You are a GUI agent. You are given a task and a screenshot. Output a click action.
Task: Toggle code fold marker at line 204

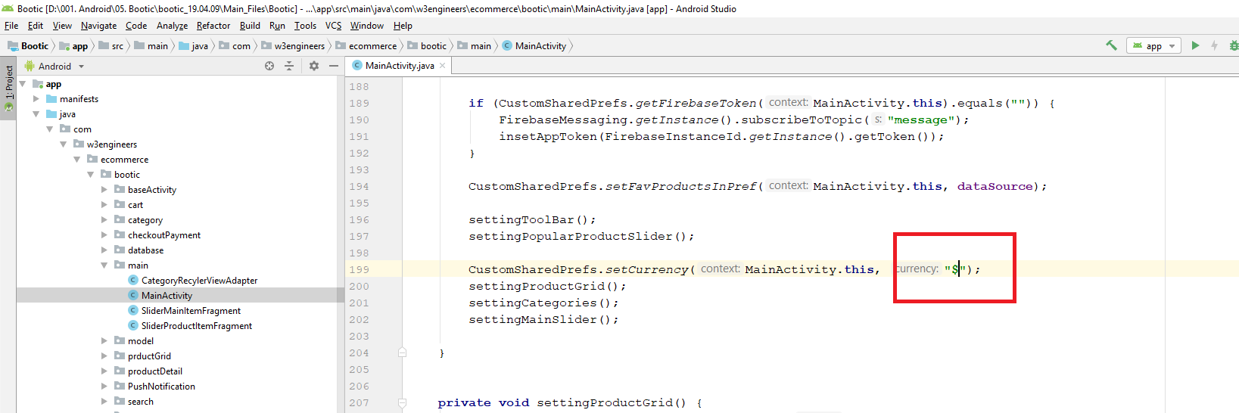click(x=403, y=352)
